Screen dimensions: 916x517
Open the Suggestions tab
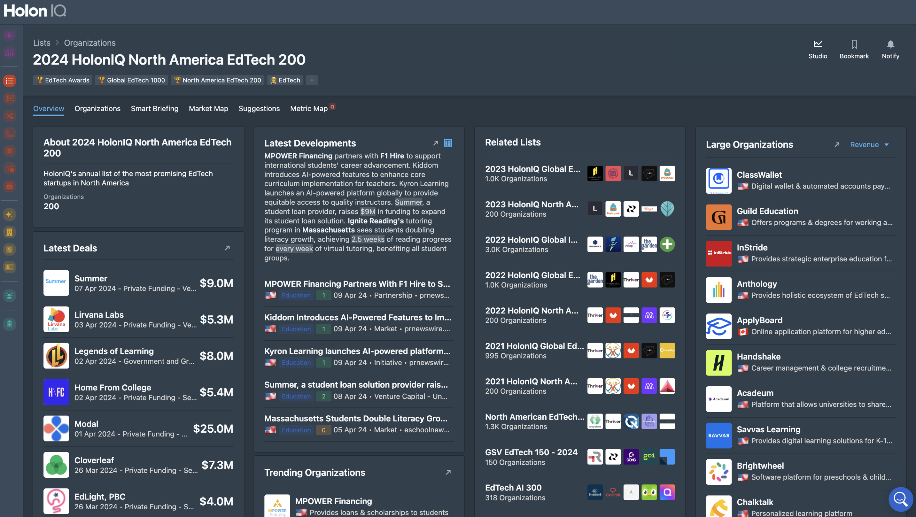click(259, 108)
